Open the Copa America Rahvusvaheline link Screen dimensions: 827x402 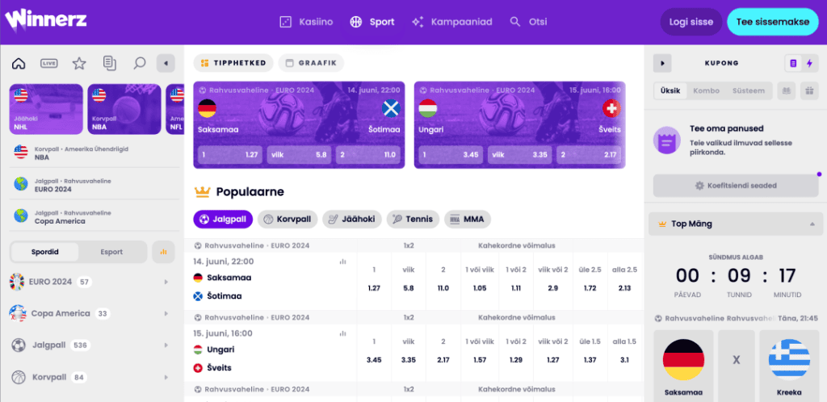[x=95, y=216]
